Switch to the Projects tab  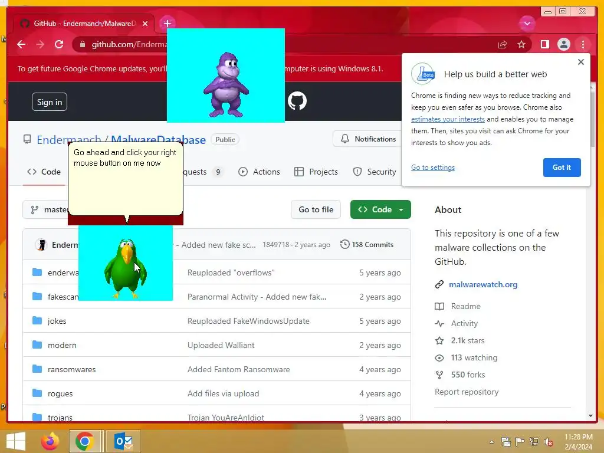coord(316,172)
